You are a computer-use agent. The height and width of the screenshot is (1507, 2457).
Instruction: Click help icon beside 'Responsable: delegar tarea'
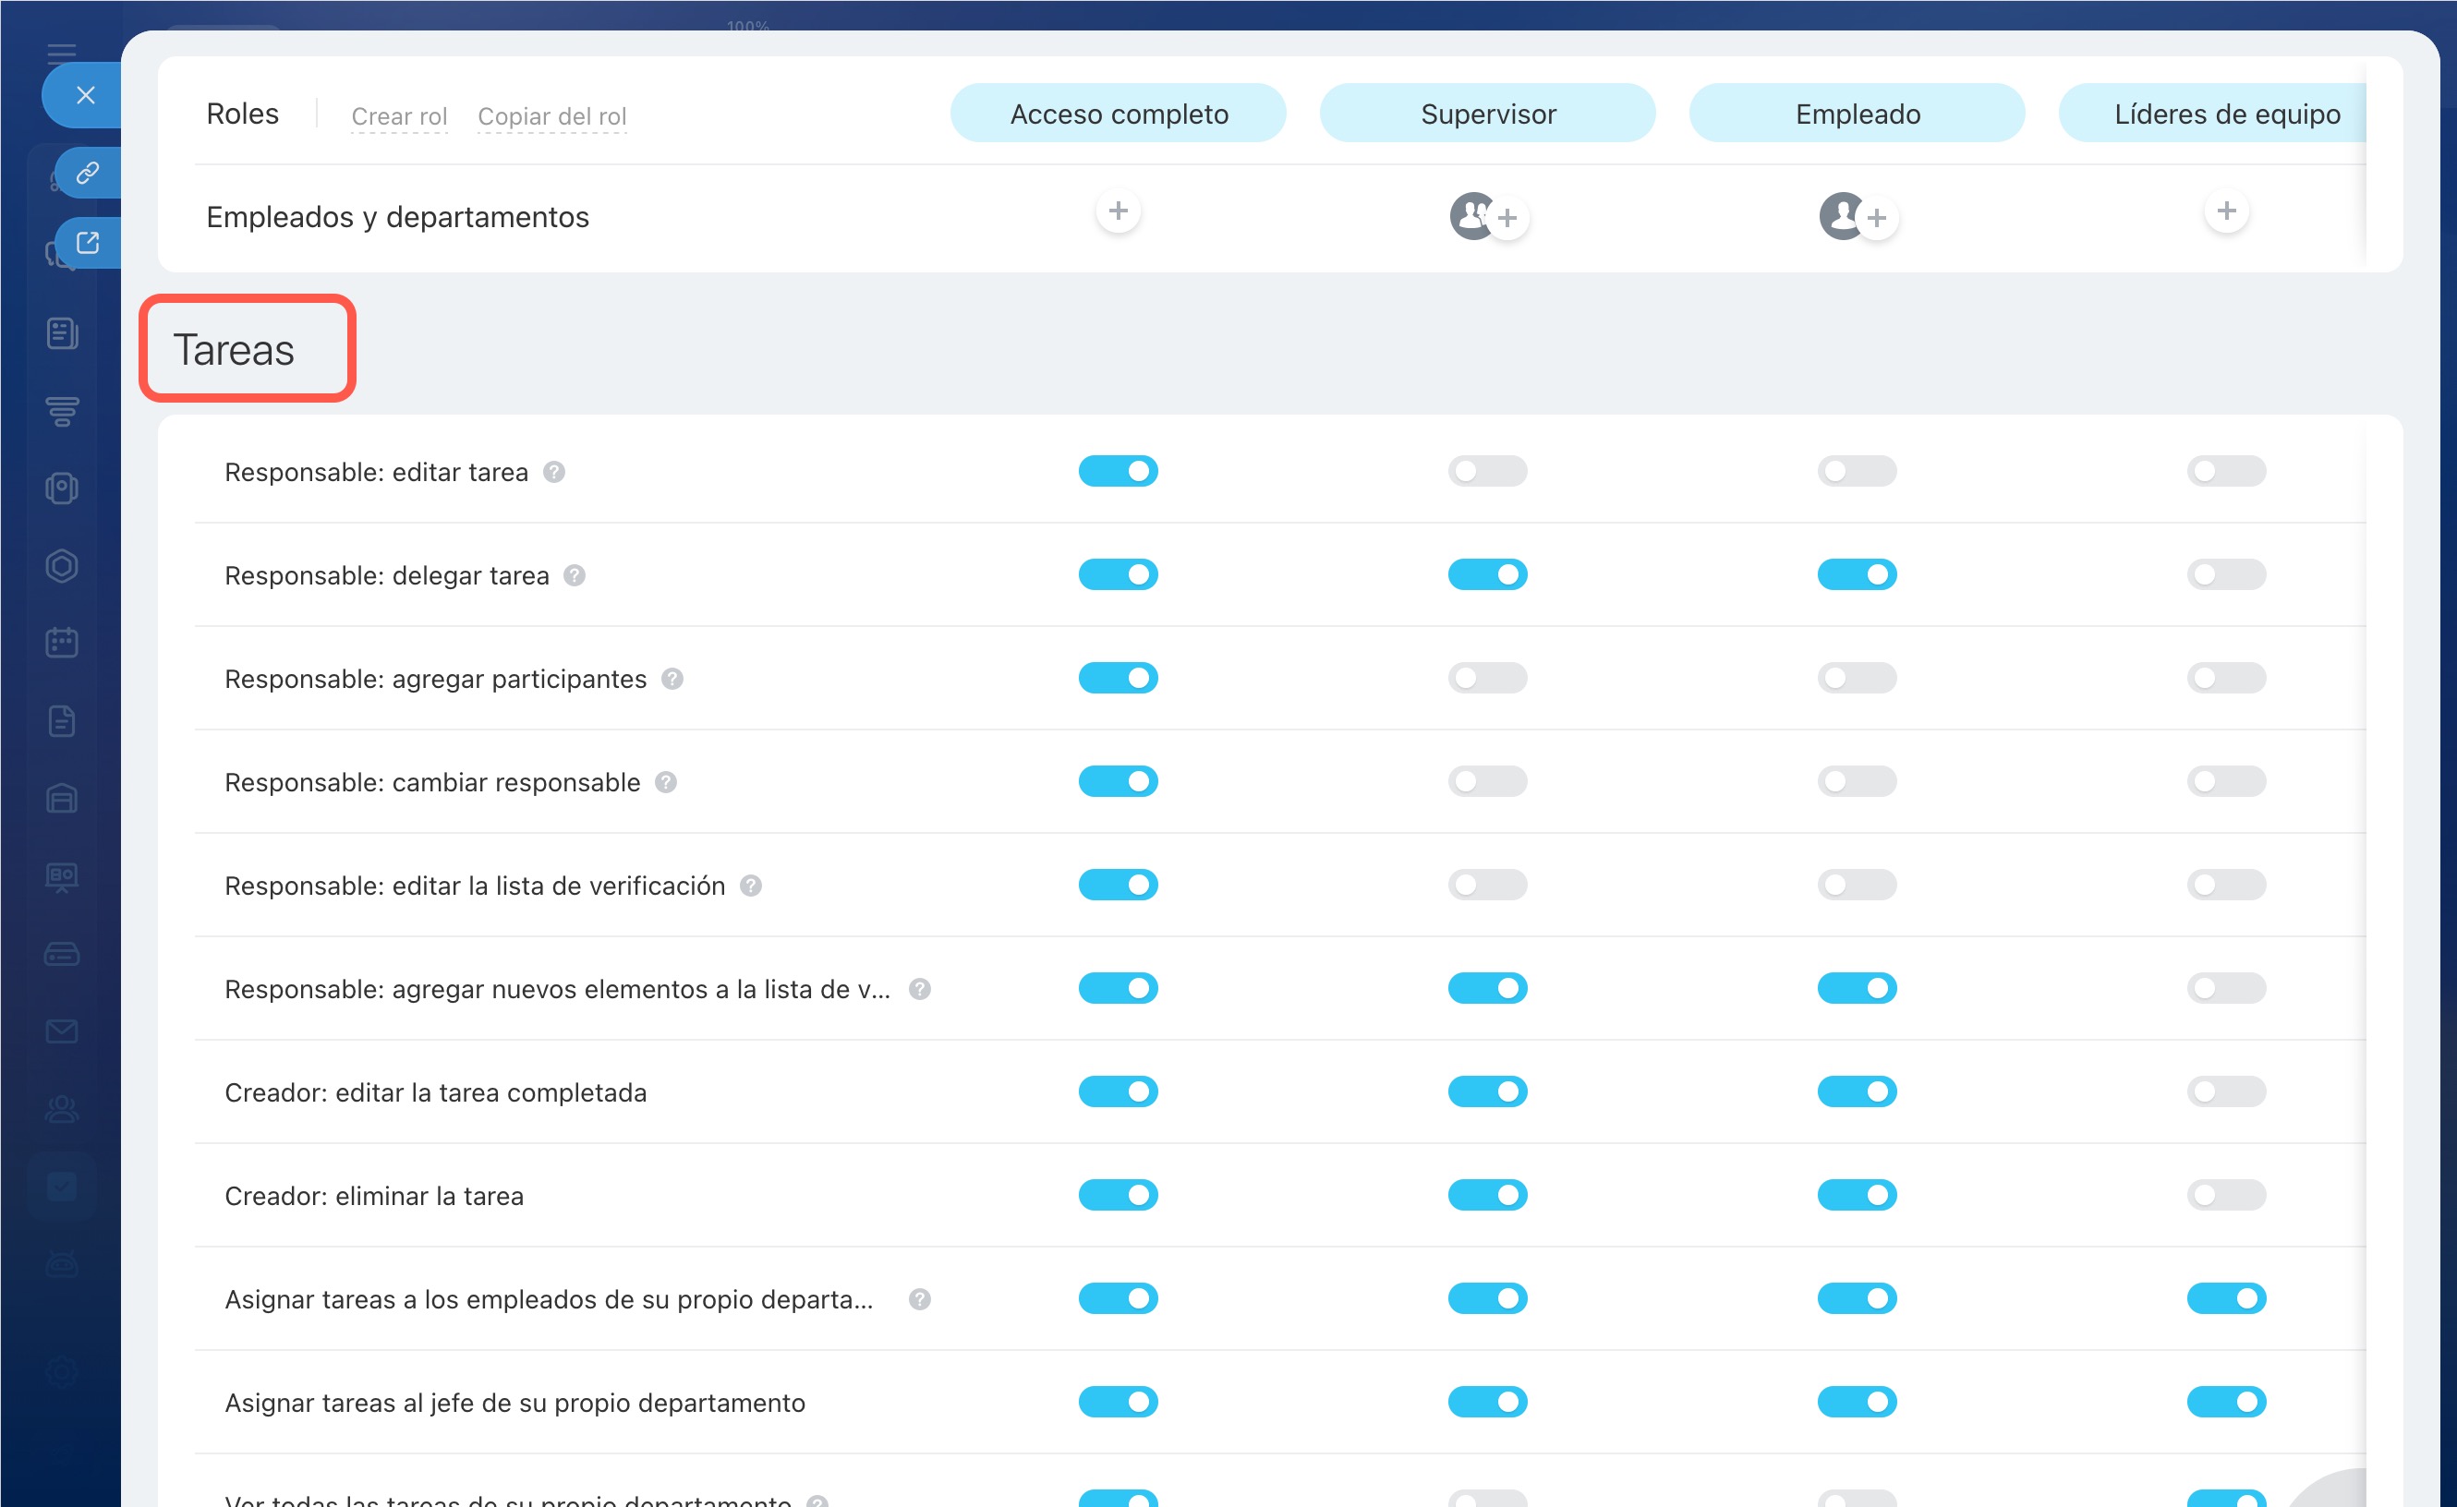(575, 576)
